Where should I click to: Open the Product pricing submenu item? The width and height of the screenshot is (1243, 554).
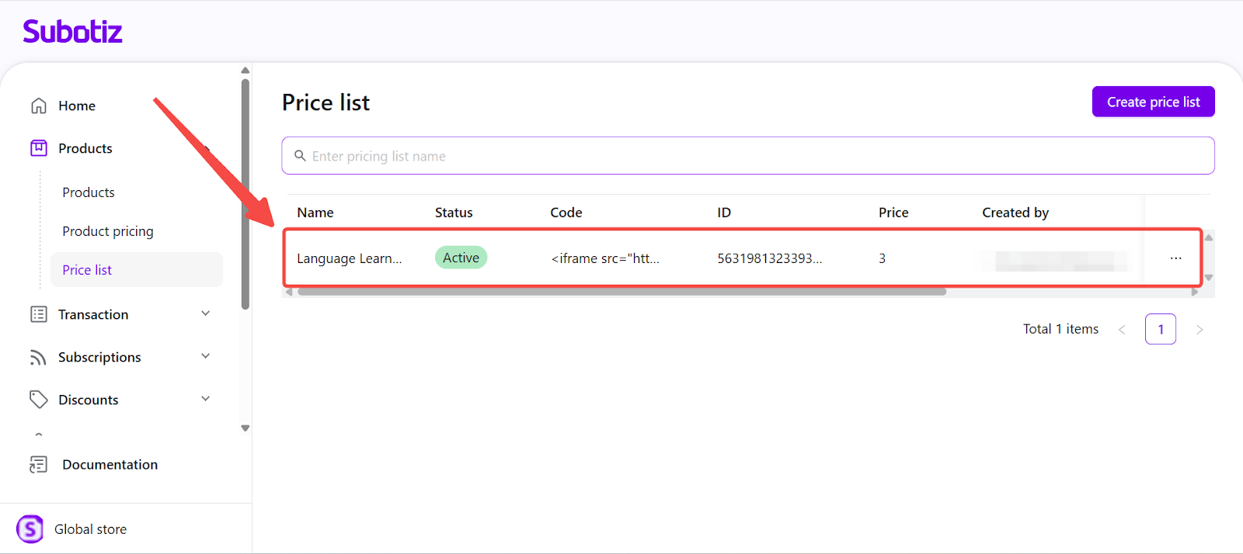[x=108, y=231]
